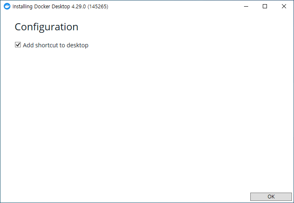Maximize the Docker Desktop installer window
The width and height of the screenshot is (294, 203).
click(265, 6)
